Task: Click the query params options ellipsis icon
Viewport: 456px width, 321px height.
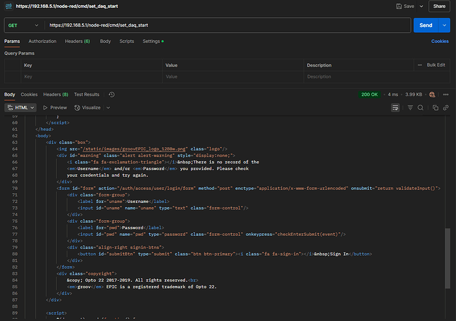Action: pos(420,65)
